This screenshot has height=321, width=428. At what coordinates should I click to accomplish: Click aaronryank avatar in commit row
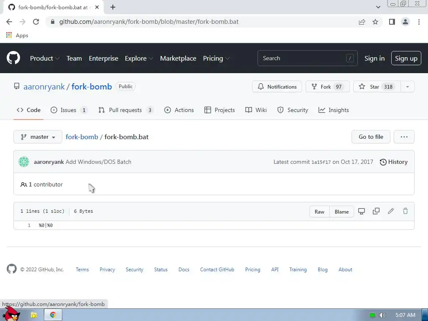point(24,162)
